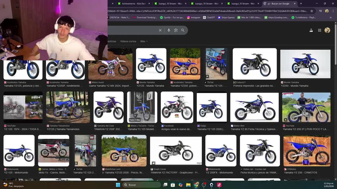Open Yamaha del Zulia YZ 250F image

click(x=108, y=107)
